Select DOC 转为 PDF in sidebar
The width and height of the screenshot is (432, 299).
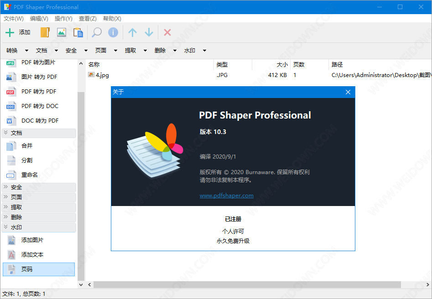tap(39, 121)
